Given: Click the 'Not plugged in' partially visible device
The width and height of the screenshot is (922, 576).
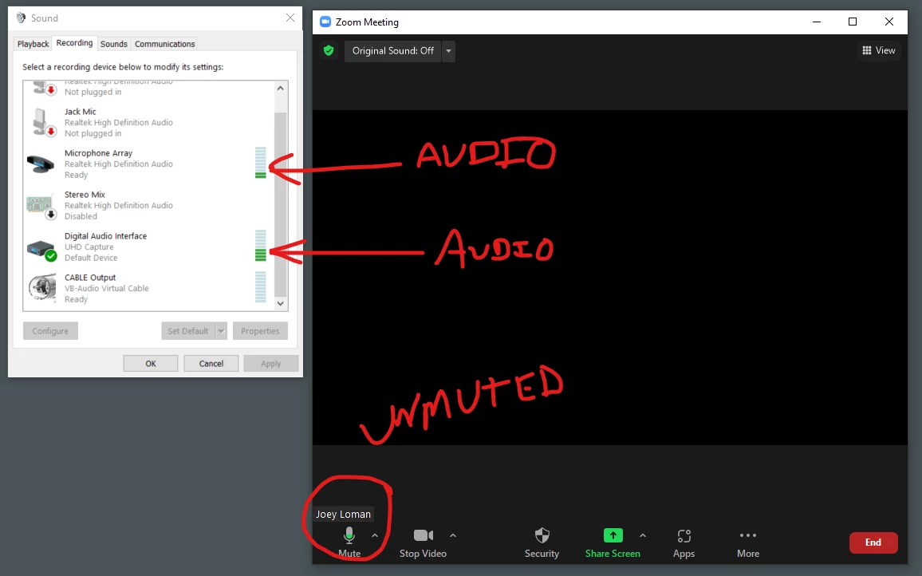Looking at the screenshot, I should coord(148,89).
